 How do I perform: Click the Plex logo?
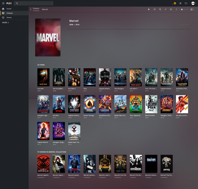point(9,3)
